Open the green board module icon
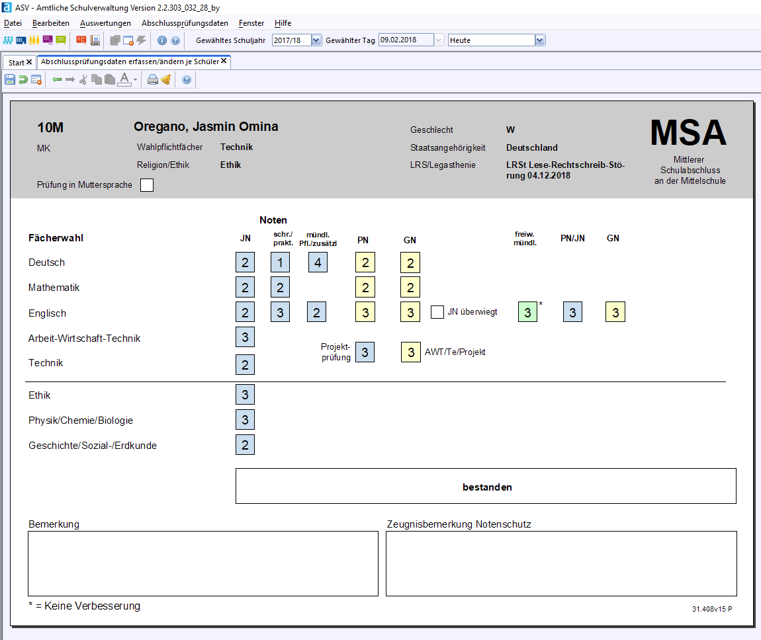This screenshot has height=640, width=761. [61, 40]
